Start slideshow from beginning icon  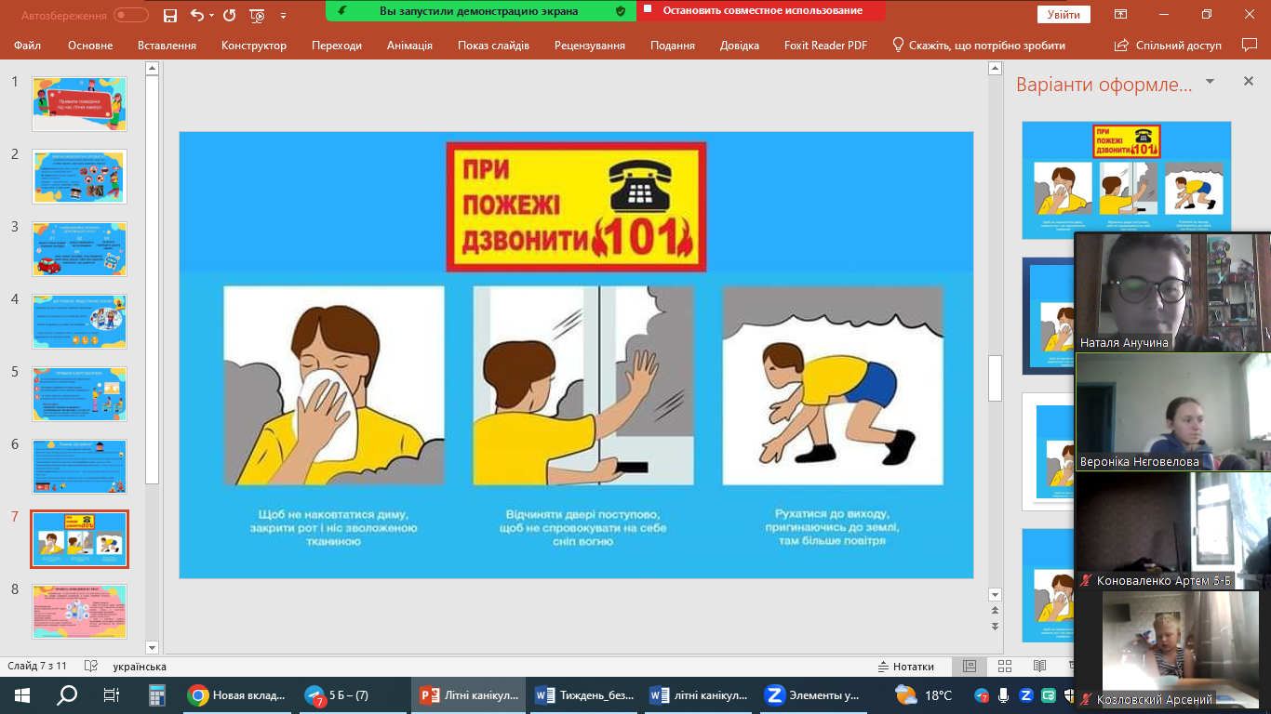258,15
